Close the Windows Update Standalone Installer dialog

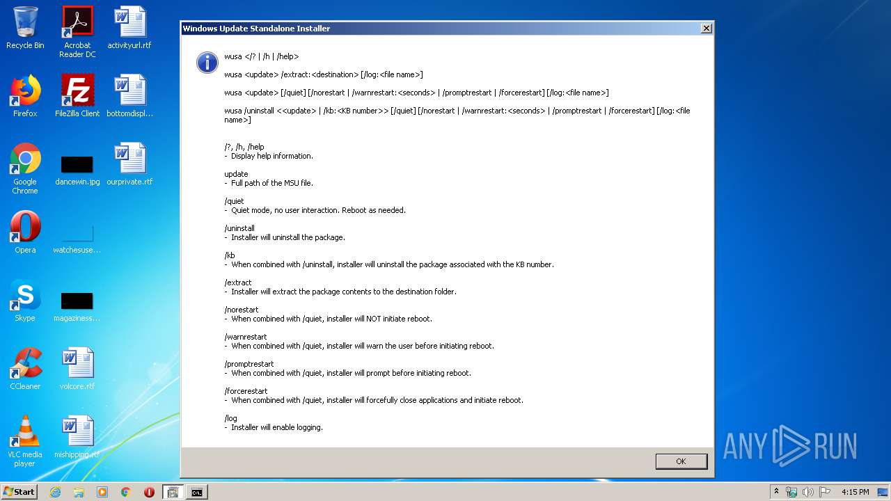[x=706, y=29]
